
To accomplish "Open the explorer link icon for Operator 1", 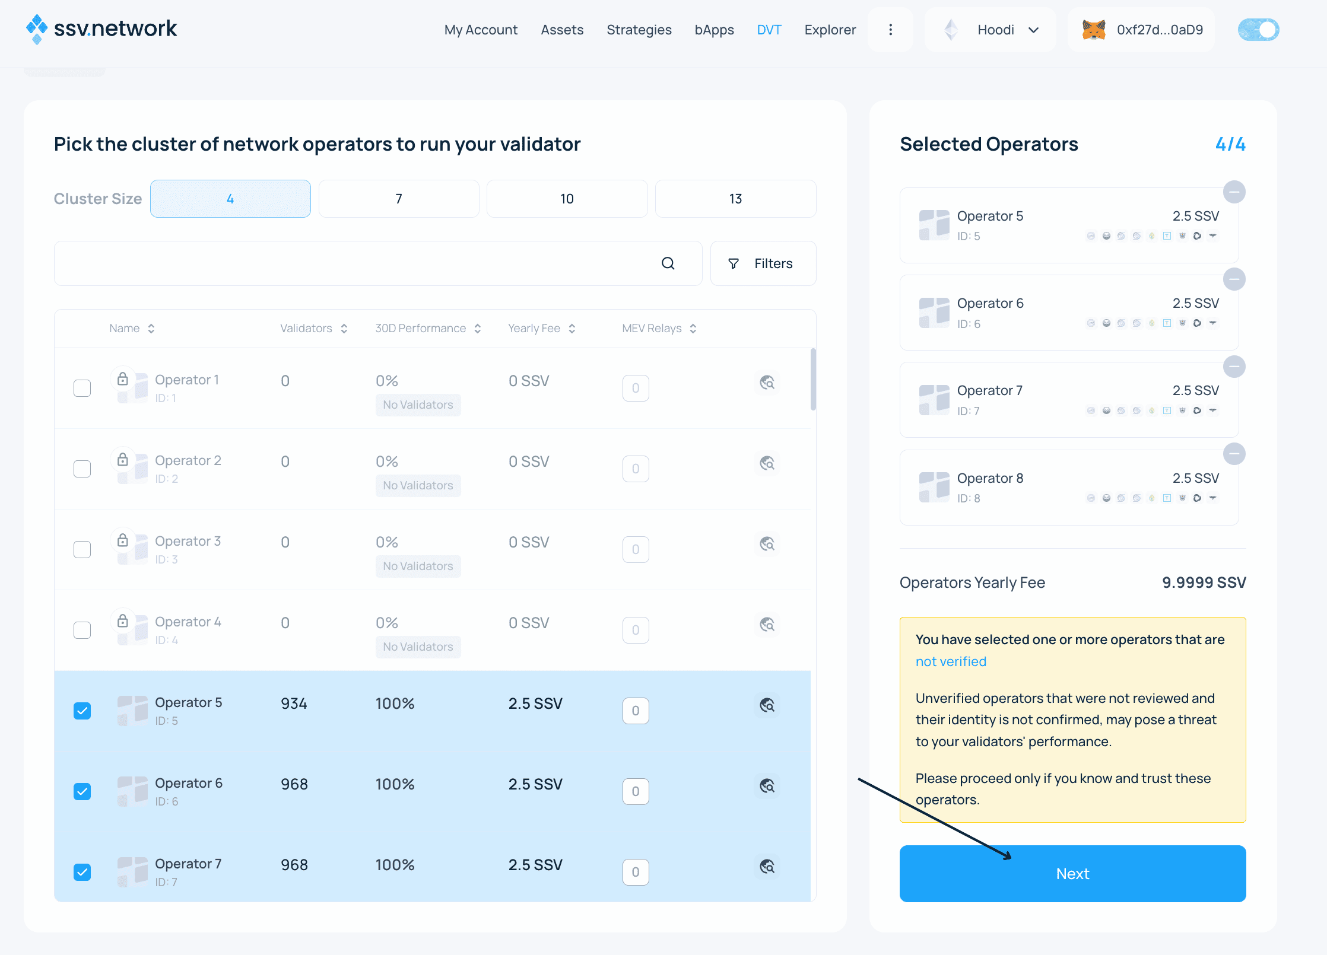I will (x=767, y=383).
